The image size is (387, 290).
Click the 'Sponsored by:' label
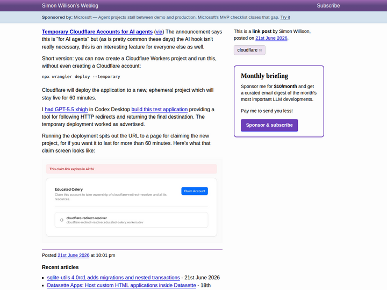coord(58,17)
